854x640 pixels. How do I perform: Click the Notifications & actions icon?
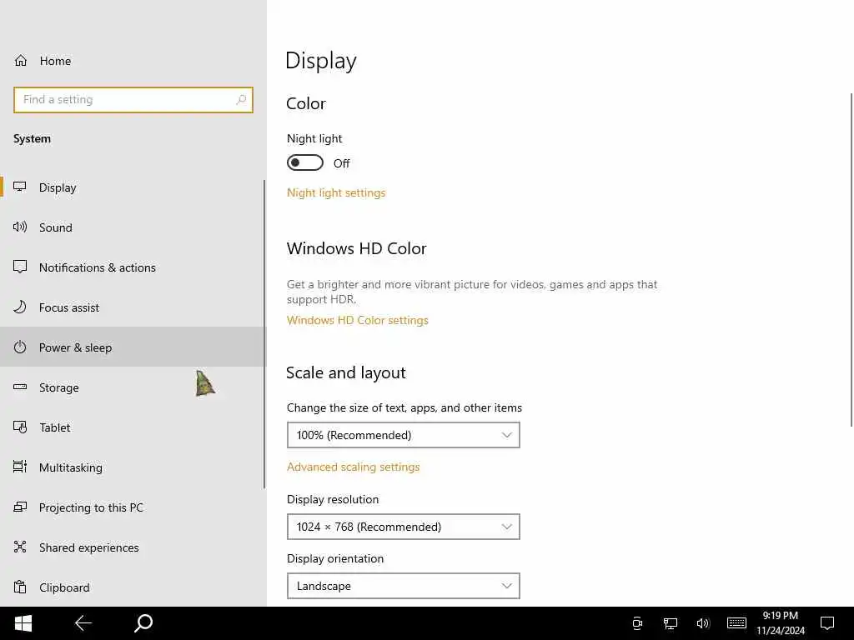pos(20,267)
